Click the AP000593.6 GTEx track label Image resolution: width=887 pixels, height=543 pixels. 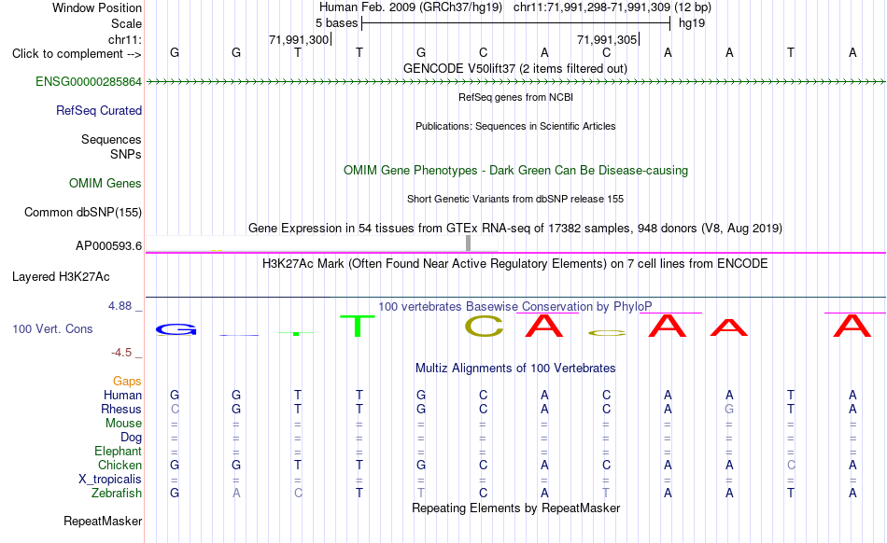point(108,245)
